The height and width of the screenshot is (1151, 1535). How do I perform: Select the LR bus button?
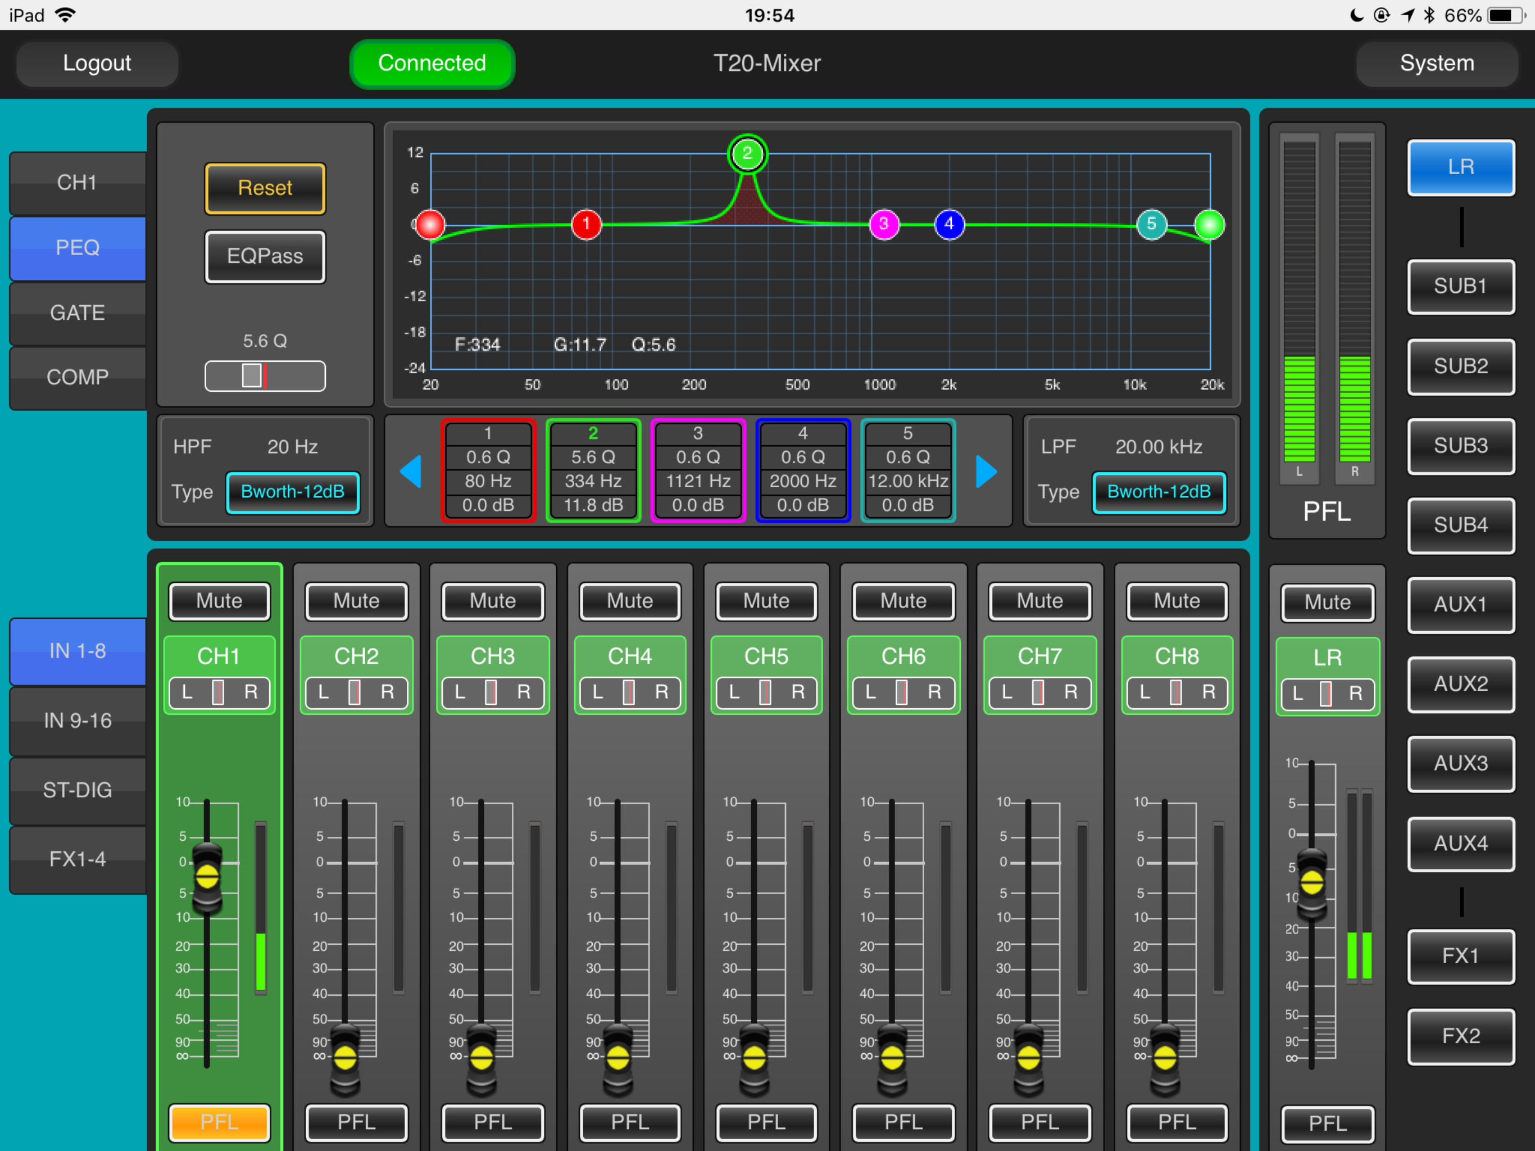(1461, 167)
